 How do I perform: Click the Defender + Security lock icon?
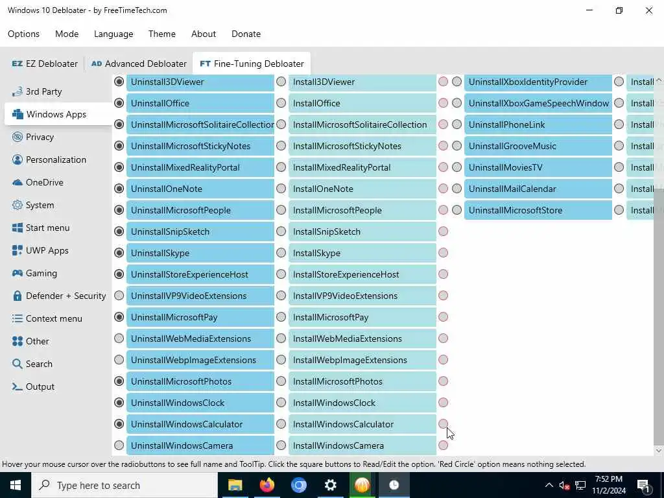pos(18,296)
